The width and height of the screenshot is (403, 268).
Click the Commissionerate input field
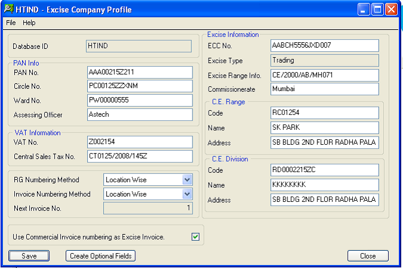(325, 89)
